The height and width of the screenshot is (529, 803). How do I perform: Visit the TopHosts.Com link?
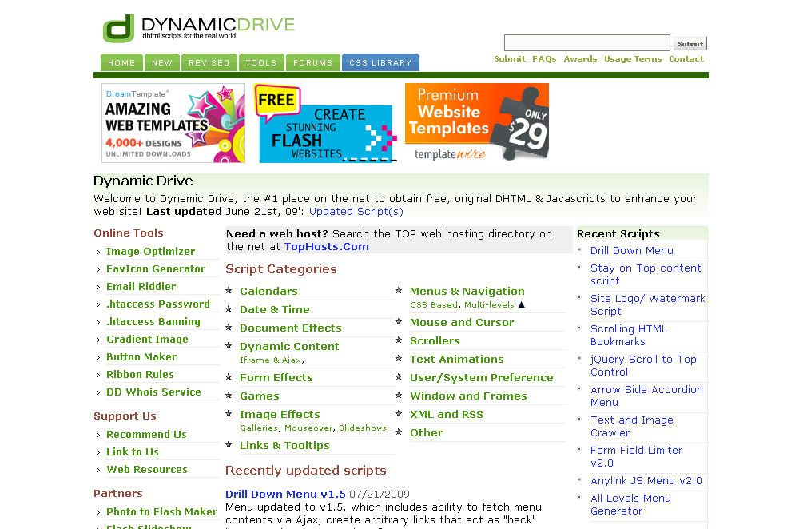(x=326, y=246)
